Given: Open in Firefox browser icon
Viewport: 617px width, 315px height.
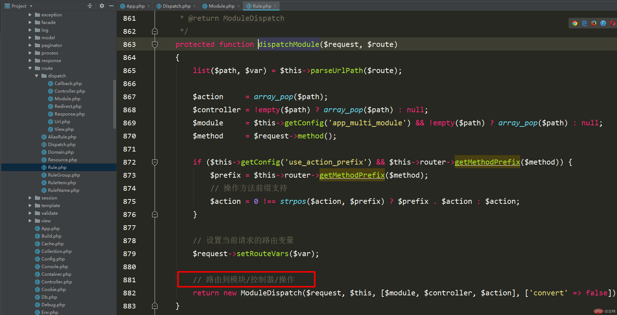Looking at the screenshot, I should 594,23.
